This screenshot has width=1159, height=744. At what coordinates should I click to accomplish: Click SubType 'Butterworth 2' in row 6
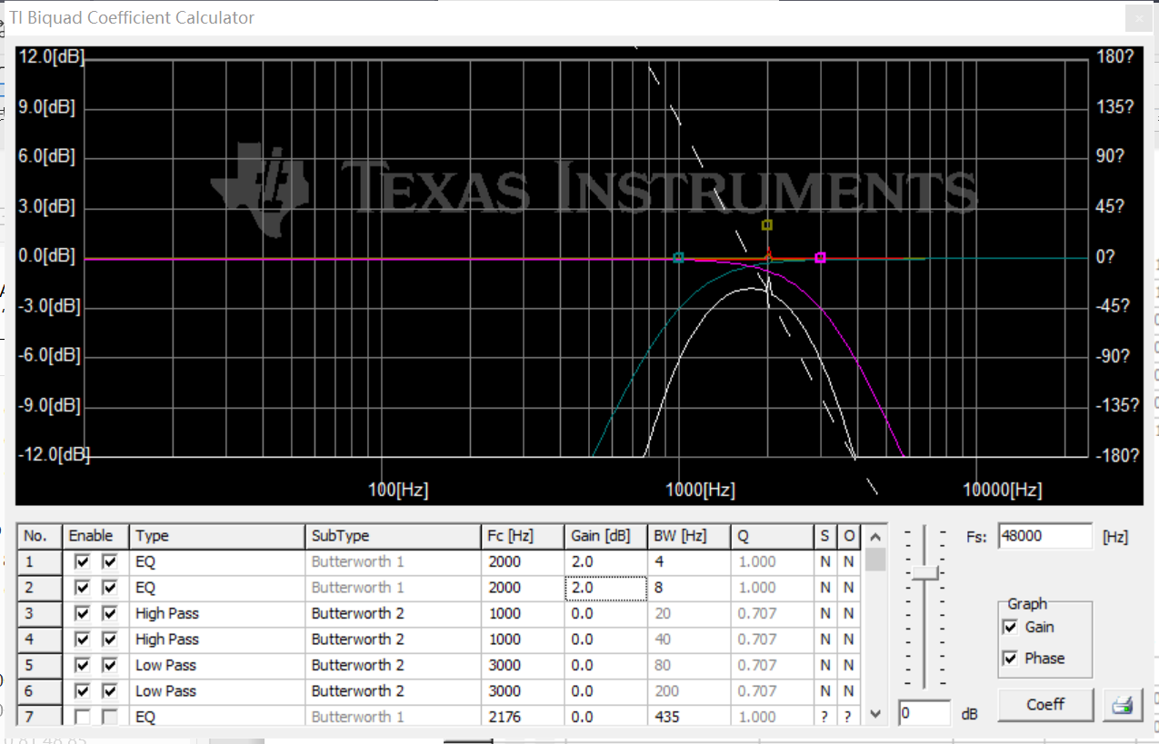tap(394, 691)
